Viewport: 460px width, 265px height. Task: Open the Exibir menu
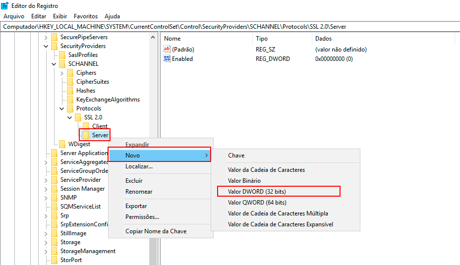60,16
